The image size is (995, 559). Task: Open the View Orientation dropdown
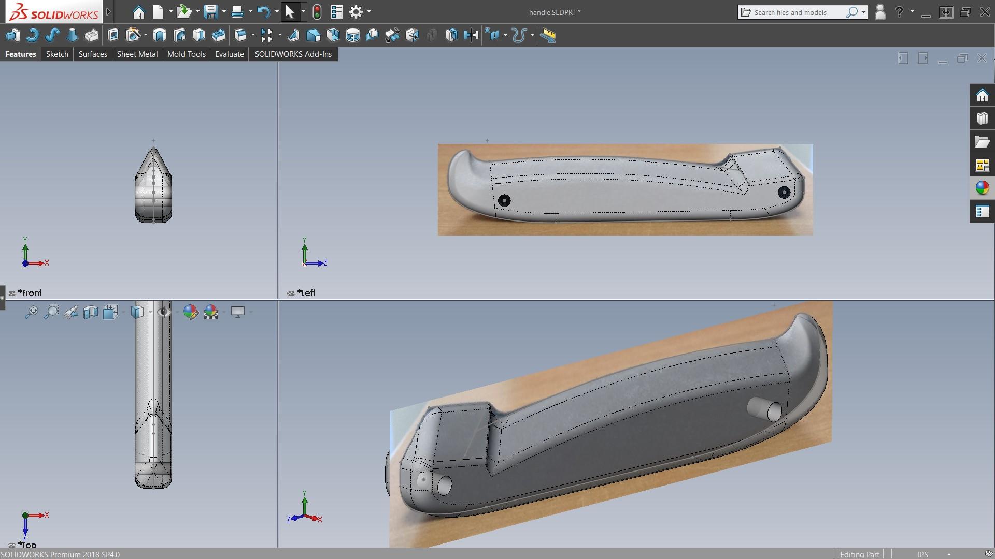(x=111, y=312)
